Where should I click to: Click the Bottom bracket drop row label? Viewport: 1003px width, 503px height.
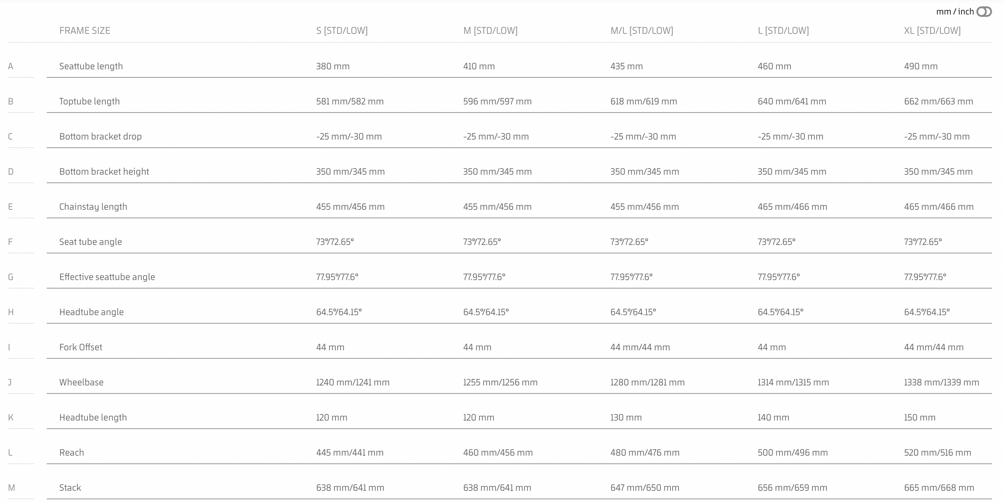pyautogui.click(x=100, y=136)
